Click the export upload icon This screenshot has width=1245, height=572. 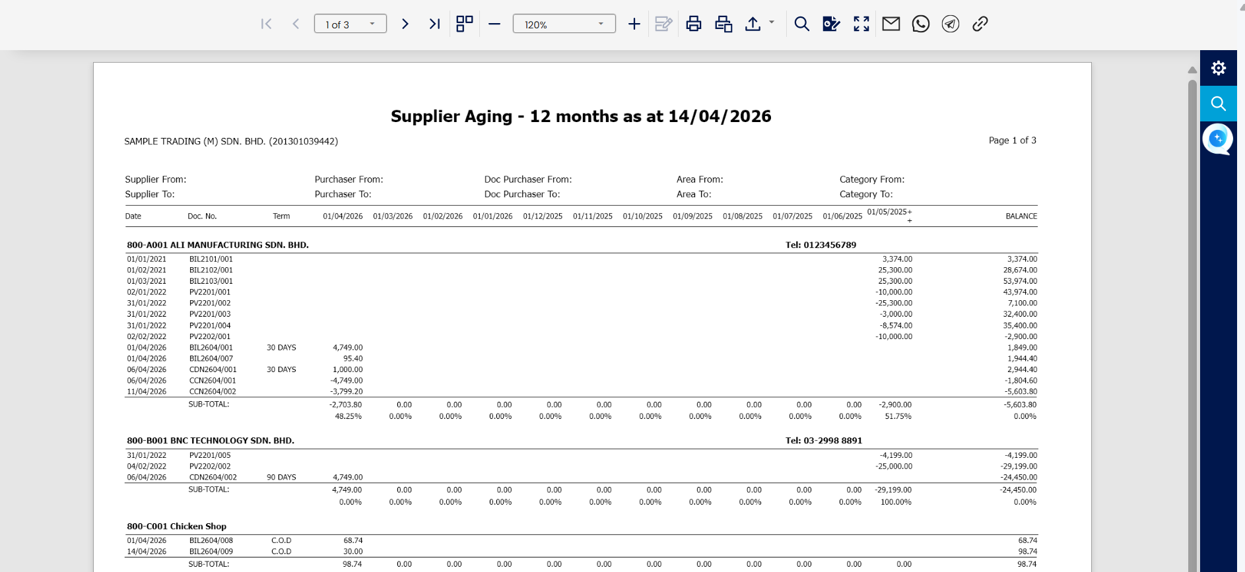[753, 24]
